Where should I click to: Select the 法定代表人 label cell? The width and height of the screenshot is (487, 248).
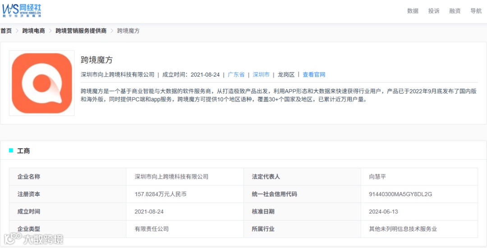point(302,177)
